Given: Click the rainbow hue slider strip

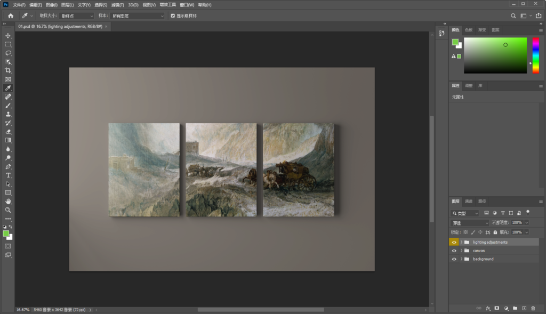Looking at the screenshot, I should [x=535, y=55].
